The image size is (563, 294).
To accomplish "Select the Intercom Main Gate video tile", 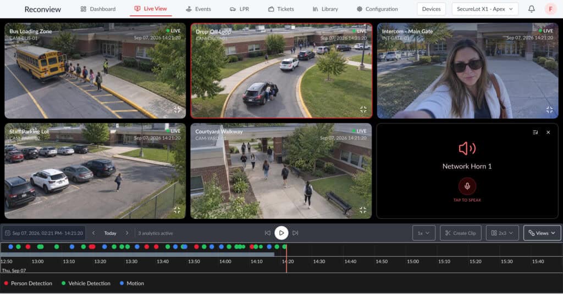I will pyautogui.click(x=467, y=71).
